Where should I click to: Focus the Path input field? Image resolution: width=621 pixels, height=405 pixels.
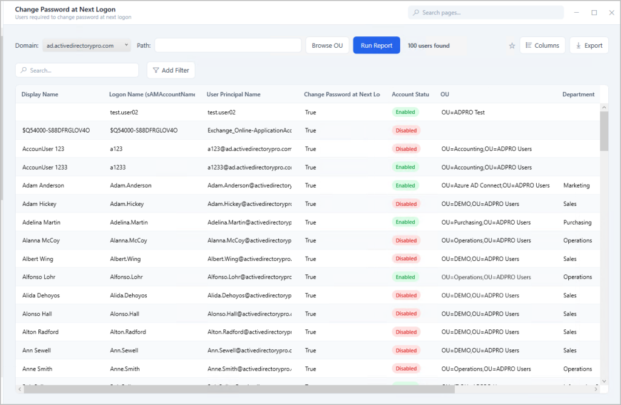coord(228,45)
